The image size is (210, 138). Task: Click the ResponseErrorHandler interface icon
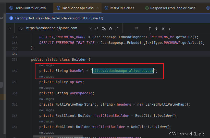[147, 8]
